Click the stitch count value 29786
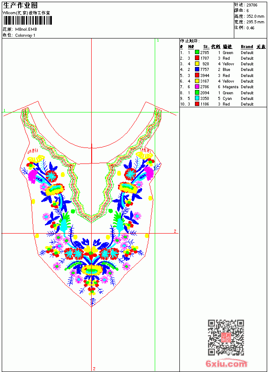Screen dimensions: 268x372 click(x=252, y=5)
